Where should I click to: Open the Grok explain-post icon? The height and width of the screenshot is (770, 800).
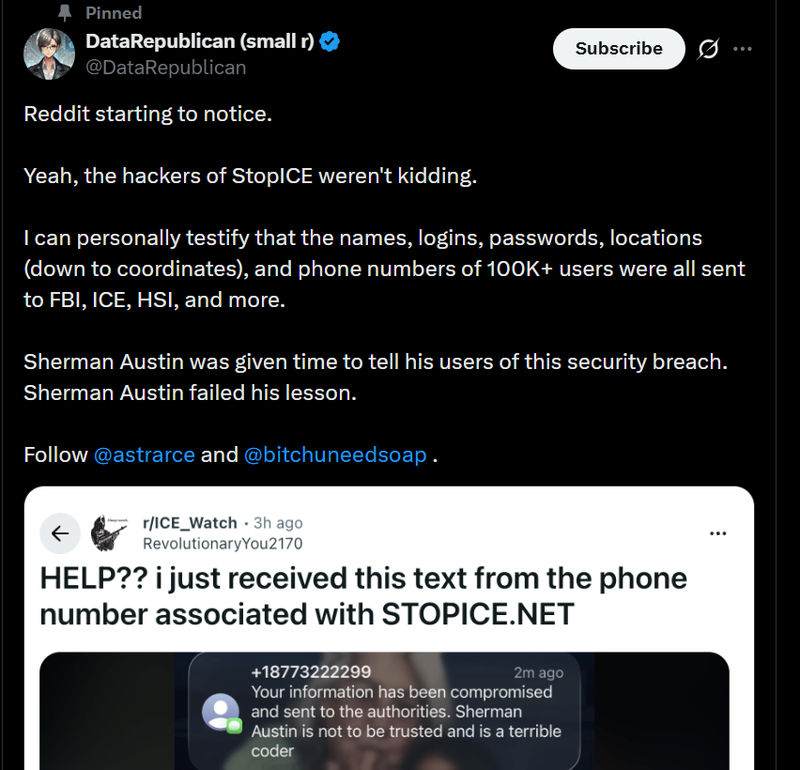point(708,49)
